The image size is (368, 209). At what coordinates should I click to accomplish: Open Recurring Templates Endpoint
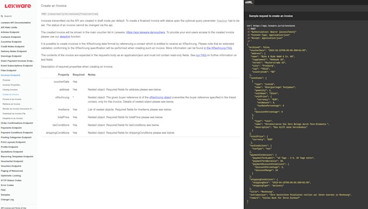coord(17,157)
